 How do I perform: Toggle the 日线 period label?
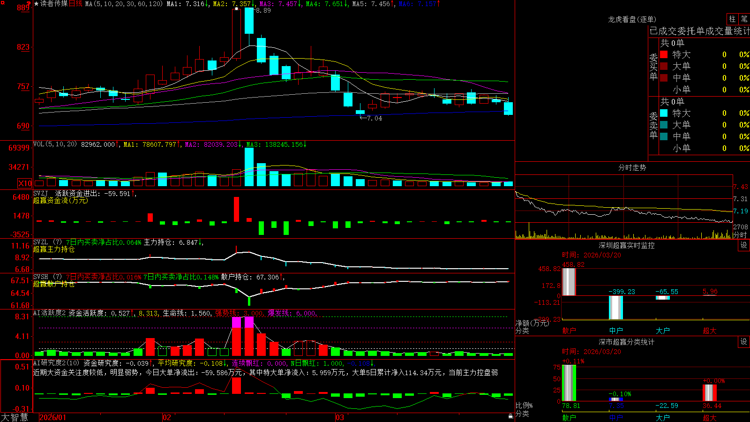pyautogui.click(x=75, y=4)
